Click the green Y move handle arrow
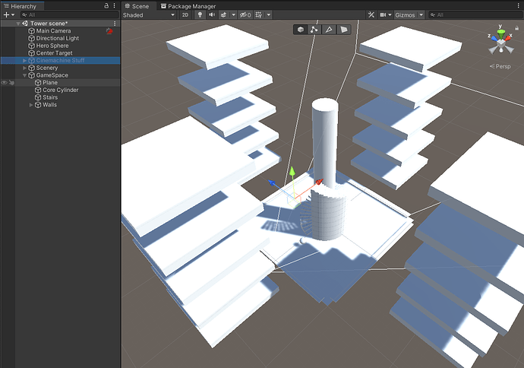Image resolution: width=524 pixels, height=368 pixels. coord(292,171)
